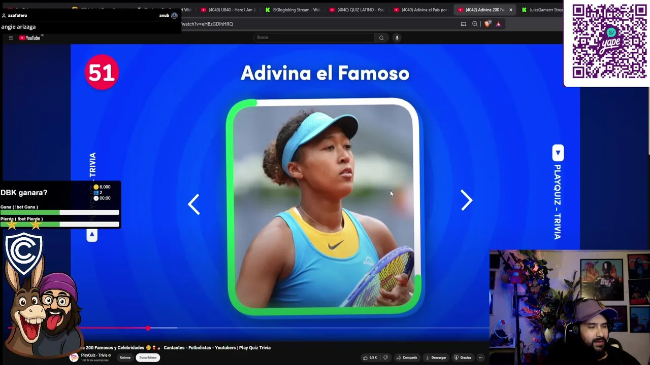The height and width of the screenshot is (365, 650).
Task: Click the address bar URL text
Action: tap(207, 24)
